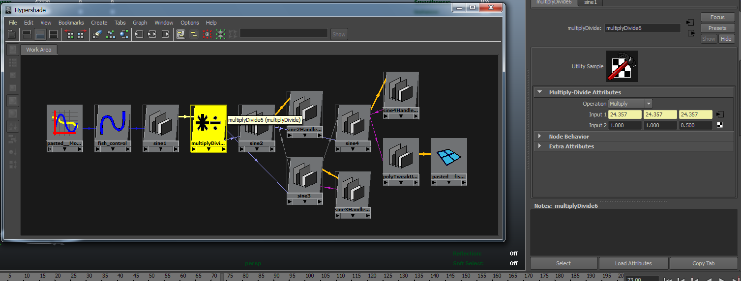Toggle the highlighted yellow container view icon
The height and width of the screenshot is (281, 741).
point(180,34)
